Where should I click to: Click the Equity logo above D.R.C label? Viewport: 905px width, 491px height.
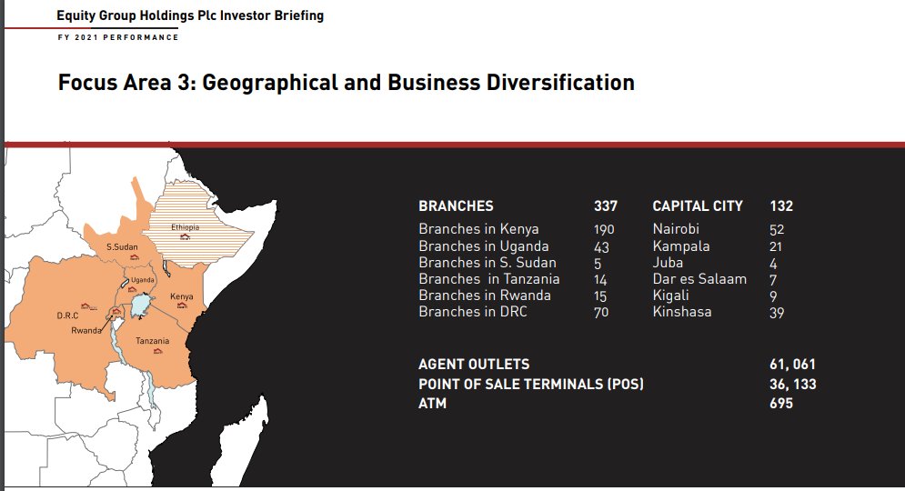[x=87, y=306]
